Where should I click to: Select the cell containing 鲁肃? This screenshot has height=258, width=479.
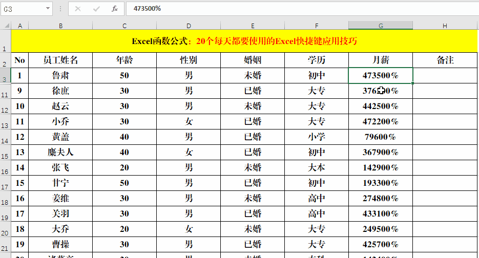coord(60,75)
